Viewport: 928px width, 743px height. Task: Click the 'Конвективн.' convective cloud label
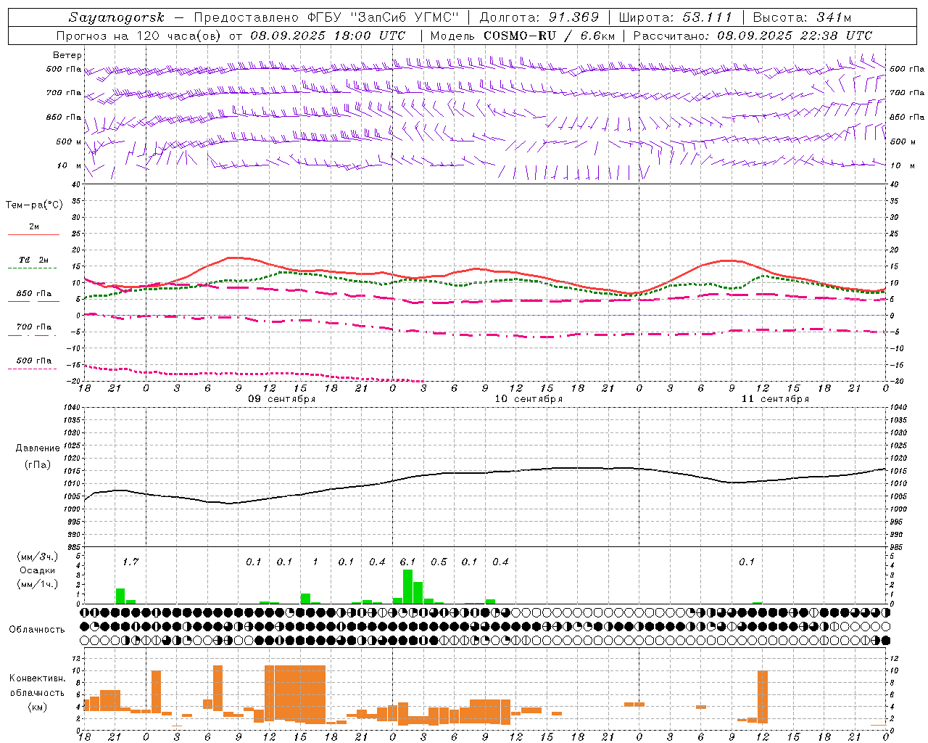[38, 678]
